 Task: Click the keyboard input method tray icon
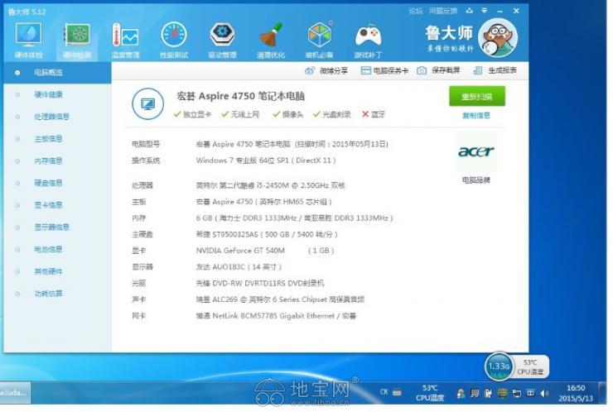pos(397,392)
